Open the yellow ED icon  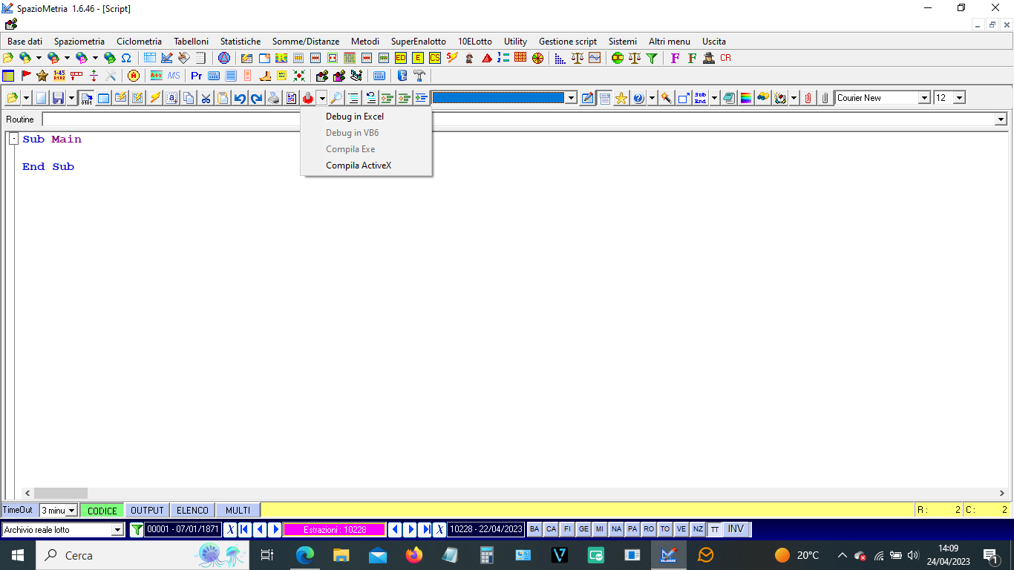[401, 58]
